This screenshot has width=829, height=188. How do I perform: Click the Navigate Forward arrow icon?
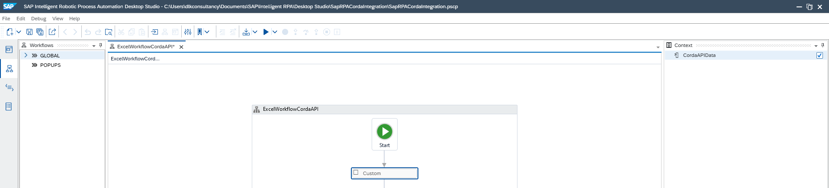point(75,32)
